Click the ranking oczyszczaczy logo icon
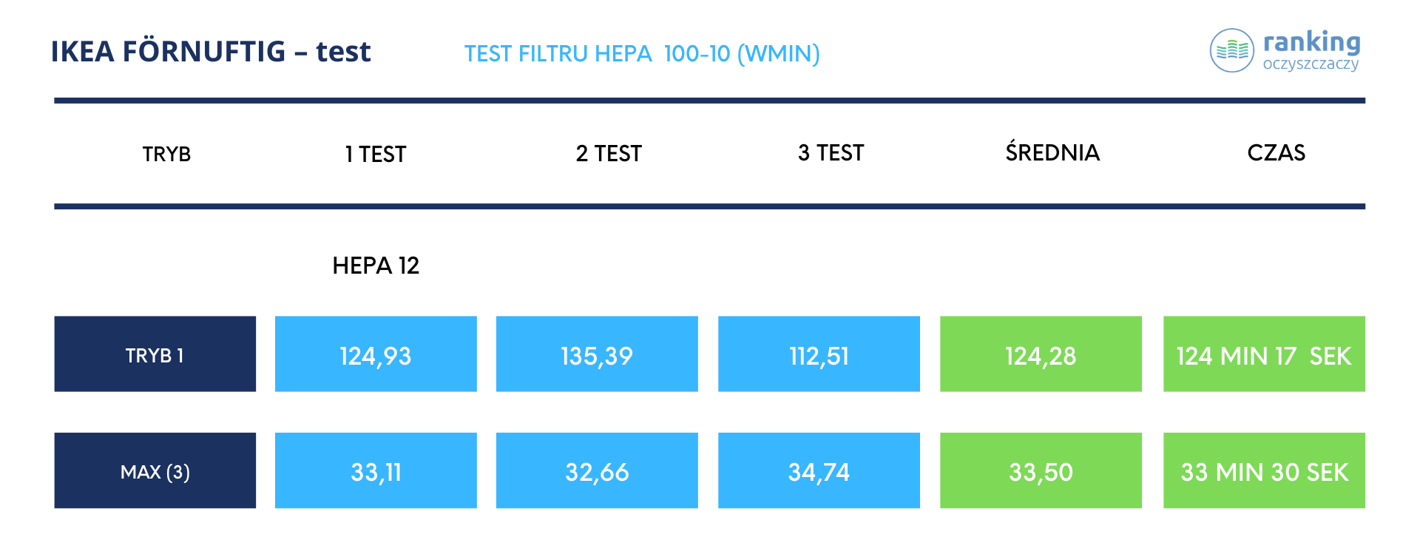This screenshot has height=554, width=1420. [x=1231, y=50]
